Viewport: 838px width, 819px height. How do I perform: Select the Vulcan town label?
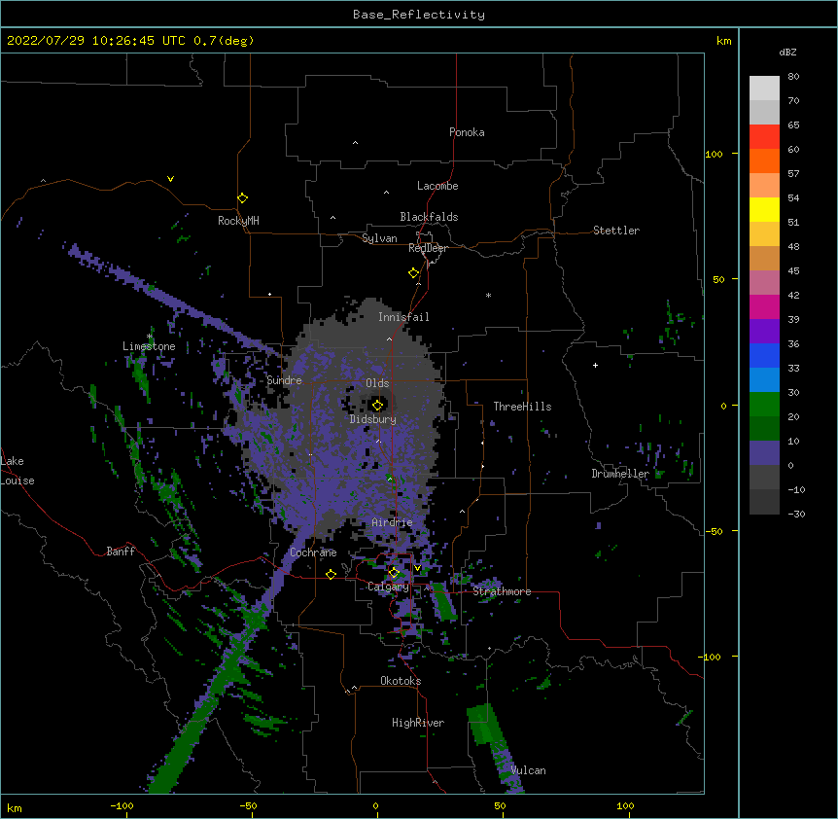pos(528,770)
